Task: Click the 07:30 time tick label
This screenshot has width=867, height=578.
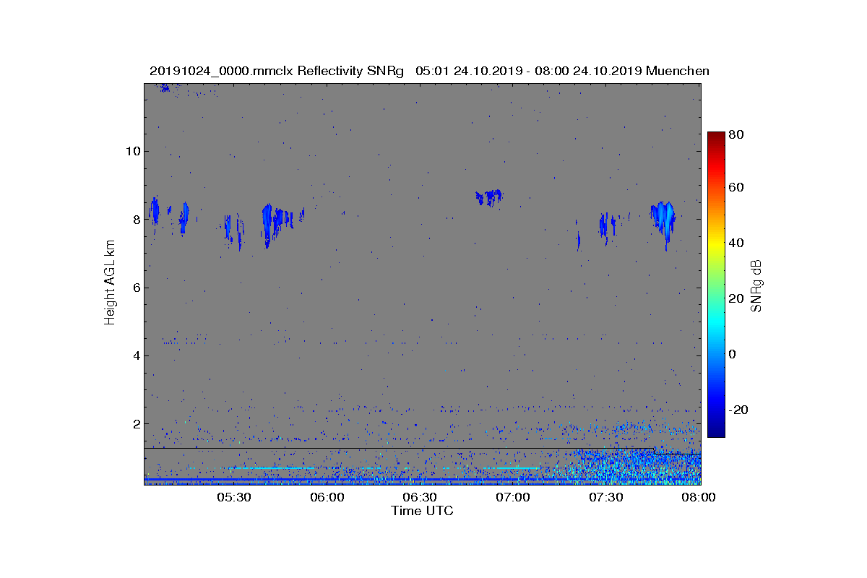Action: click(x=606, y=497)
